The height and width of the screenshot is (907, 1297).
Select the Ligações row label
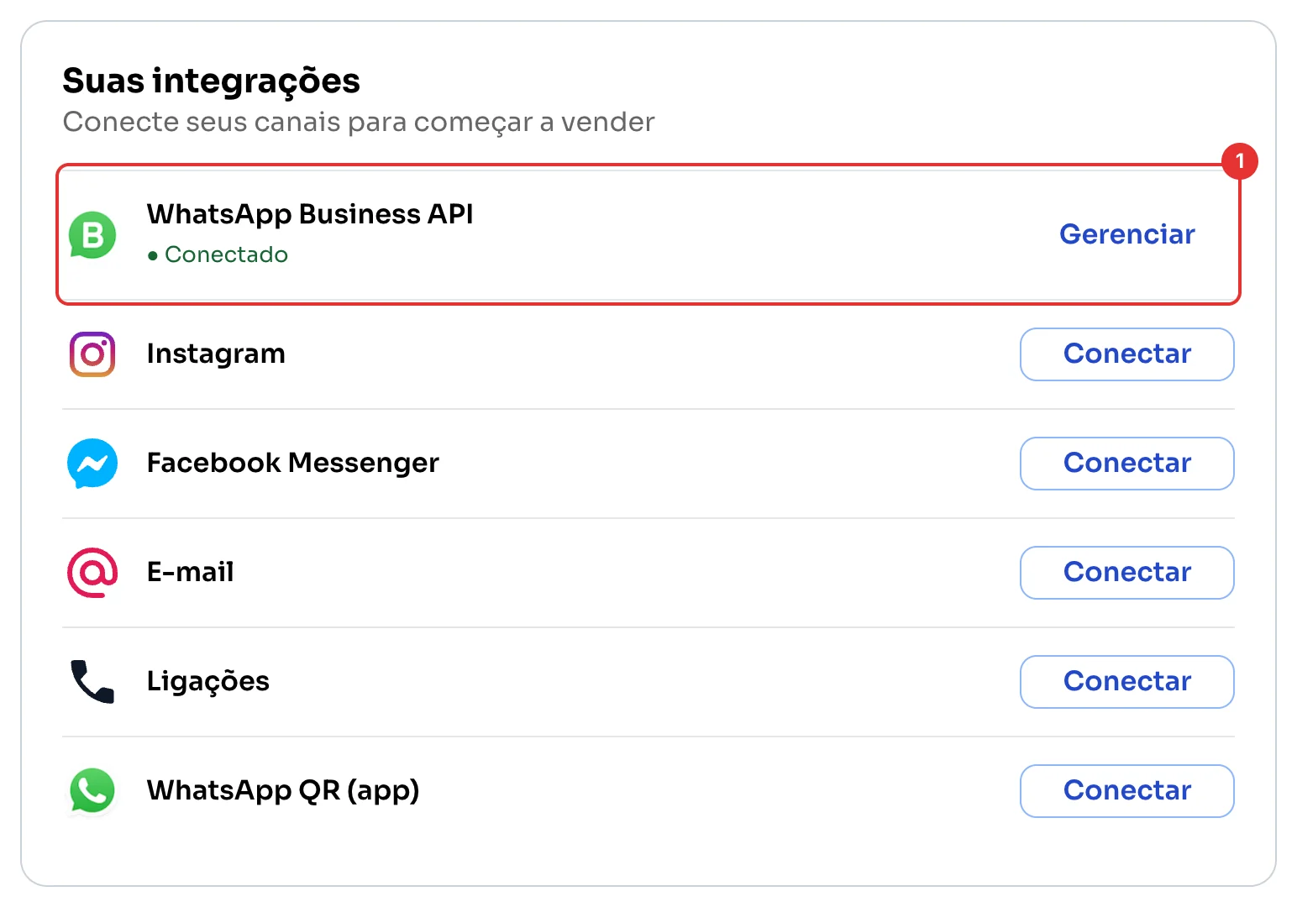click(x=208, y=682)
